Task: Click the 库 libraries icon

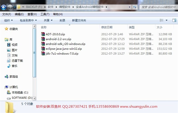Action: 6,39
